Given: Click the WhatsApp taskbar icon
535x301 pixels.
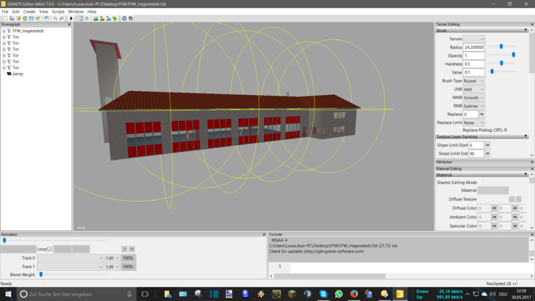Looking at the screenshot, I should [338, 294].
